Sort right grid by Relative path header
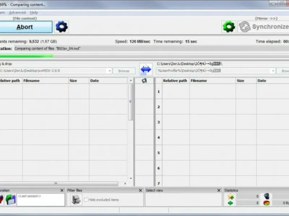The image size is (289, 216). (176, 81)
